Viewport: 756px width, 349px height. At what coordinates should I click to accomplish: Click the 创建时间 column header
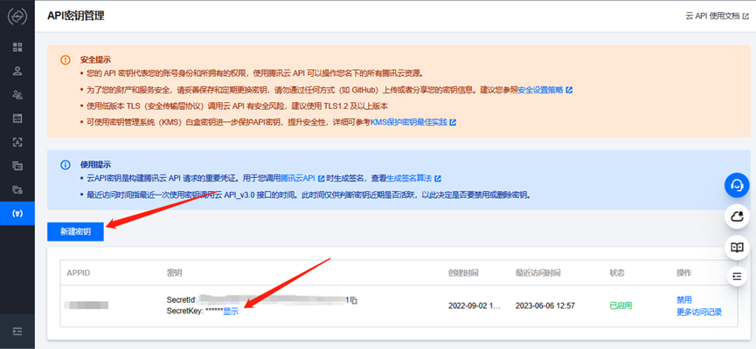[x=463, y=273]
